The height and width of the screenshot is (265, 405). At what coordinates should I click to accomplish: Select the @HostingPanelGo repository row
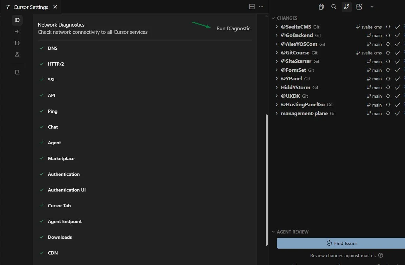click(338, 105)
